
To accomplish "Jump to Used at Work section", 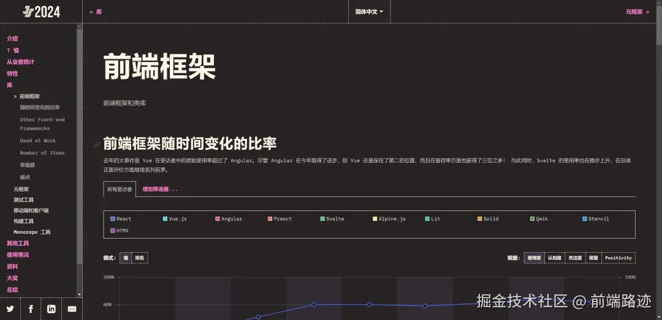I will click(37, 141).
